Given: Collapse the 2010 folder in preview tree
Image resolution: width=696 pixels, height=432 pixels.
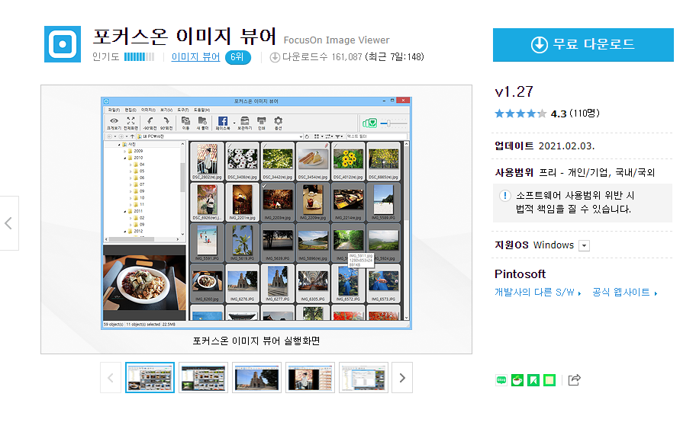Looking at the screenshot, I should [124, 158].
